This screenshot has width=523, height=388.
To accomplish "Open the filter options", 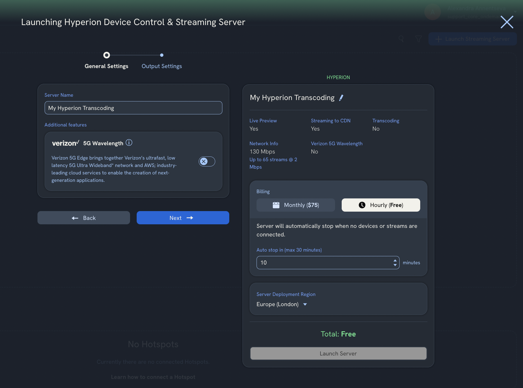I will (418, 39).
